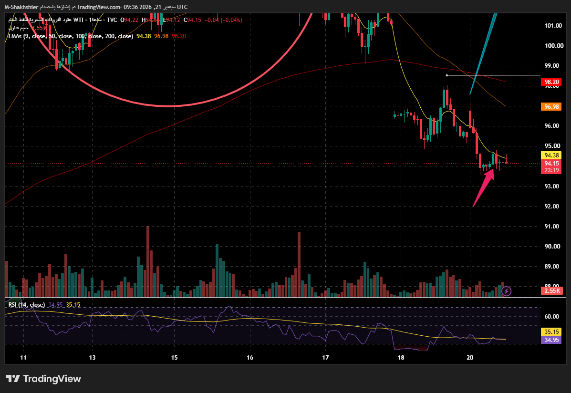Click date 15 on the time axis
Viewport: 571px width, 393px height.
175,358
